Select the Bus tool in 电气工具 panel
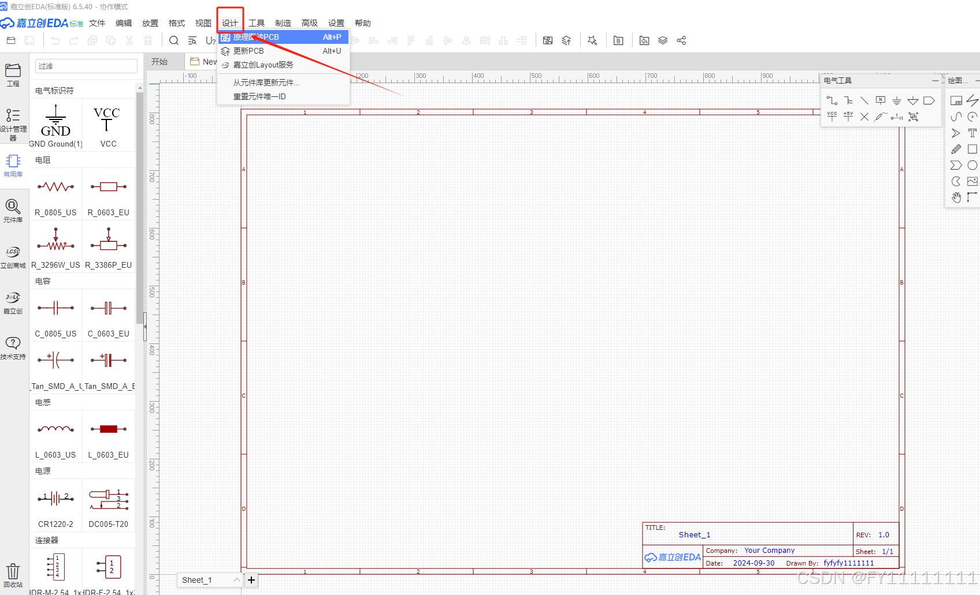This screenshot has height=595, width=980. point(848,101)
